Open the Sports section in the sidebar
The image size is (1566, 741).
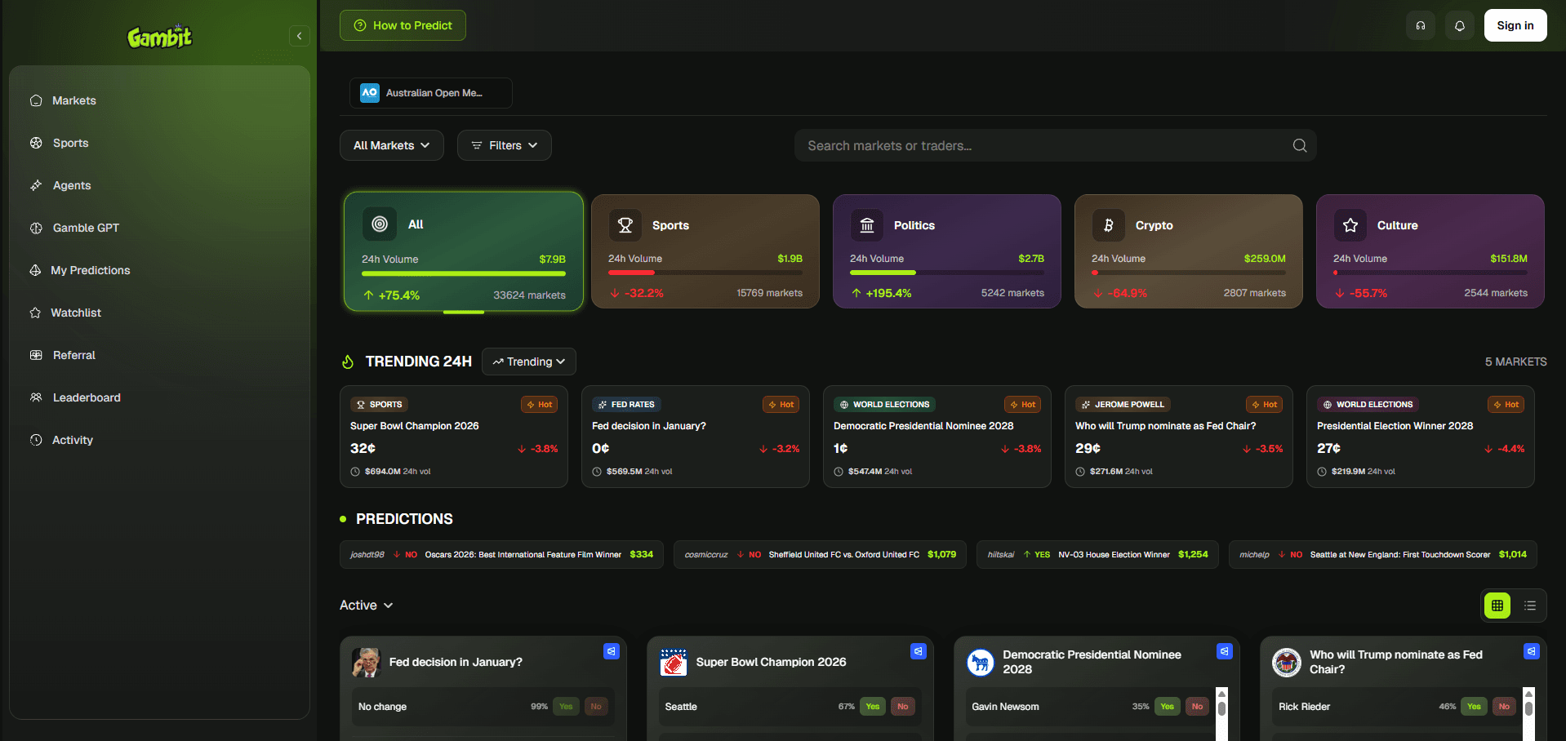coord(70,143)
